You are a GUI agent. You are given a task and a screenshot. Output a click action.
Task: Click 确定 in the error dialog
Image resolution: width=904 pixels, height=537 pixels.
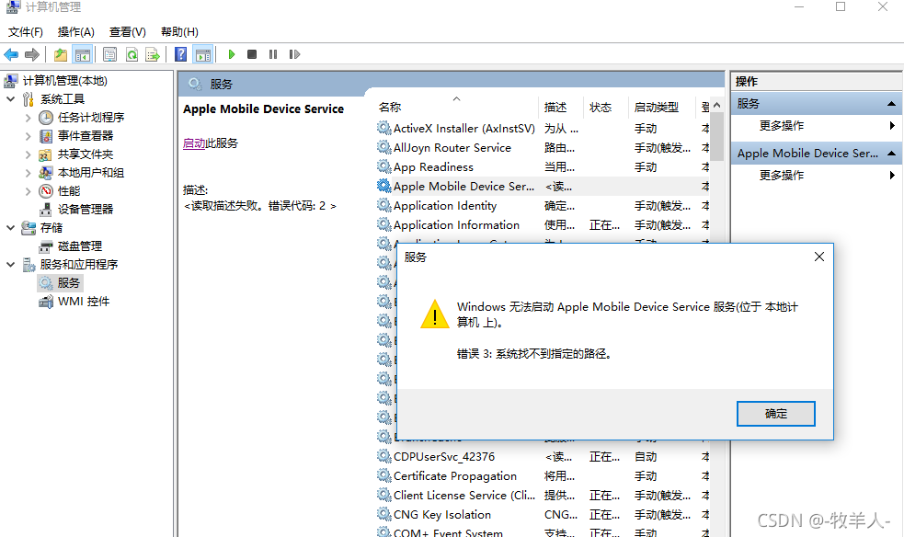tap(776, 414)
